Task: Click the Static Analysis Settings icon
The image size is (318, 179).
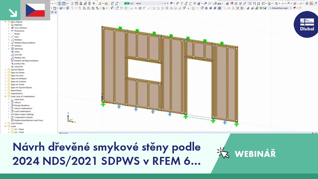Action: point(12,114)
